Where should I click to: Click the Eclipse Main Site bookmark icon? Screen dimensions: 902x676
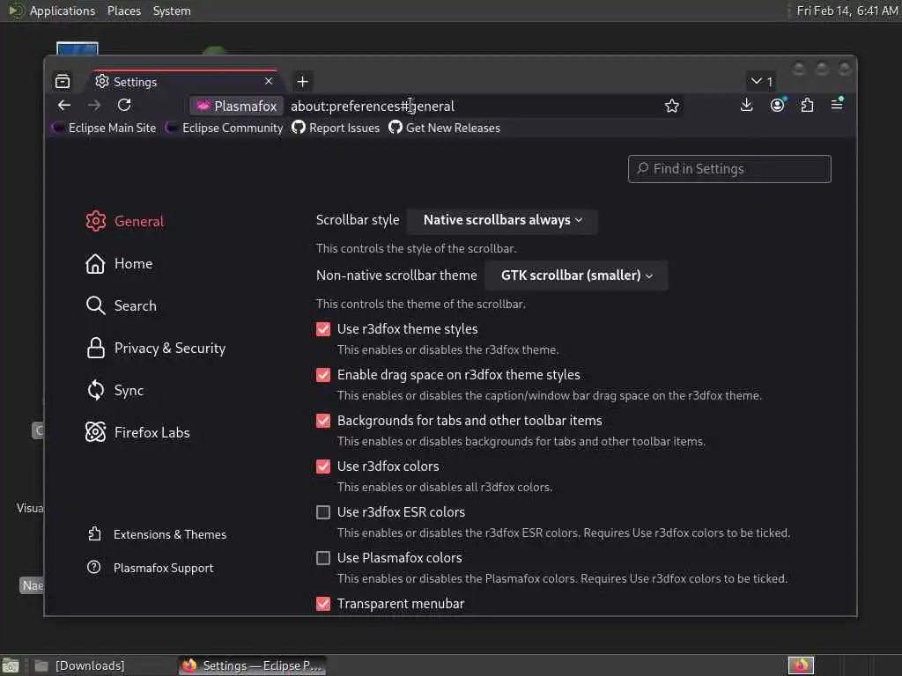point(57,128)
